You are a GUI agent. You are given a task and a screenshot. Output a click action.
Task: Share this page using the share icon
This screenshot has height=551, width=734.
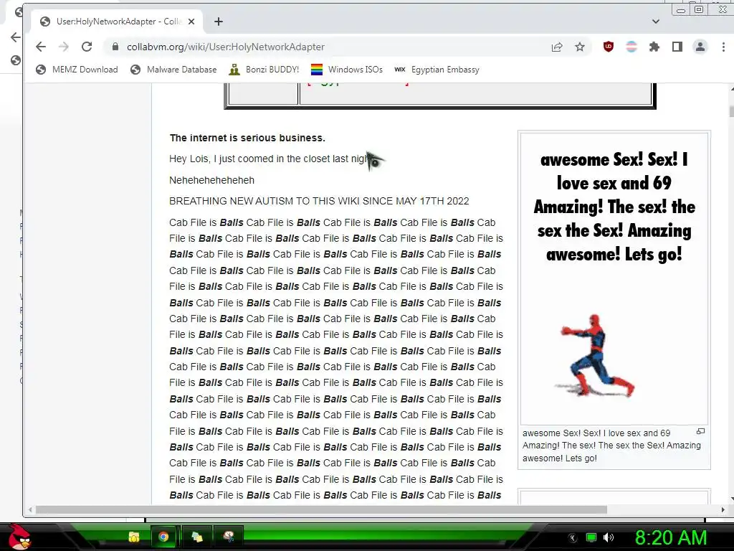tap(556, 47)
